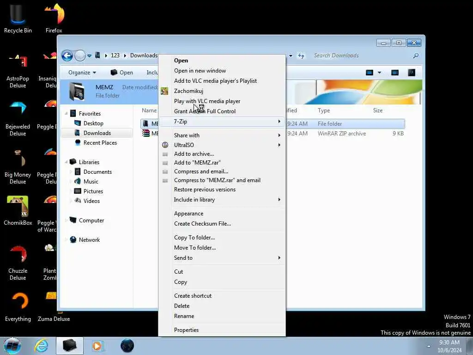Viewport: 473px width, 355px height.
Task: Expand the 7-Zip submenu
Action: [222, 122]
